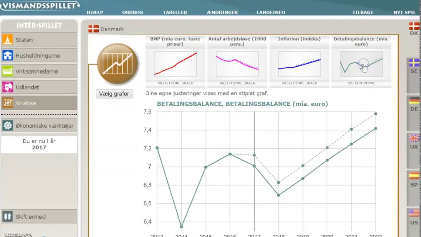Open the HJÆLP menu

coord(95,13)
